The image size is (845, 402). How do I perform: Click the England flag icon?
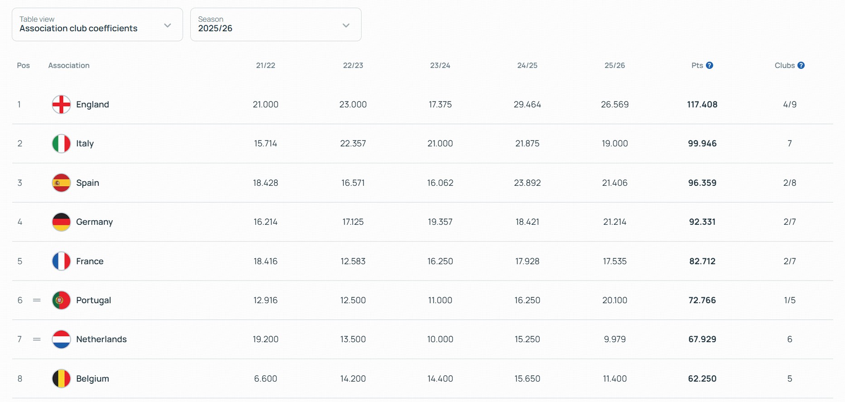(61, 104)
